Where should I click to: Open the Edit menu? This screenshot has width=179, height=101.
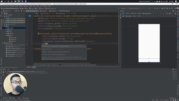click(x=4, y=6)
